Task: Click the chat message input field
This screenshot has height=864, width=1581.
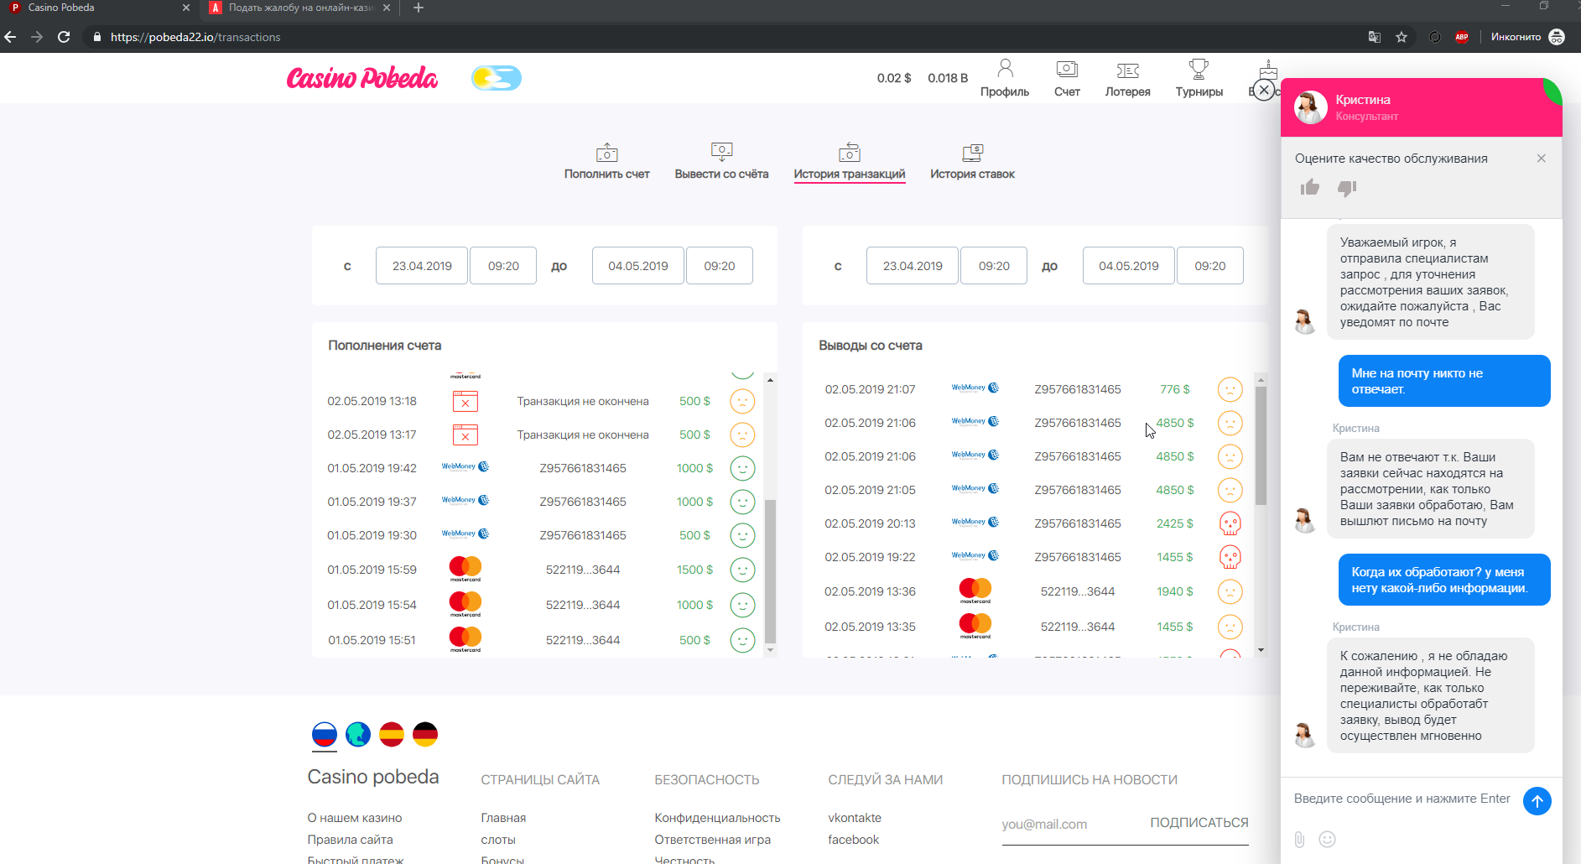Action: (x=1402, y=799)
